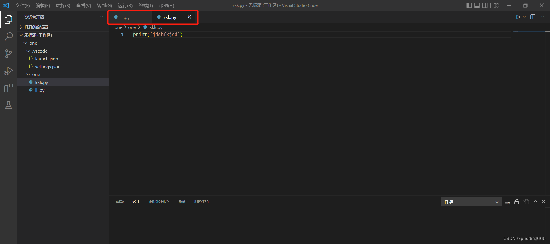Toggle primary side bar layout button

tap(469, 5)
